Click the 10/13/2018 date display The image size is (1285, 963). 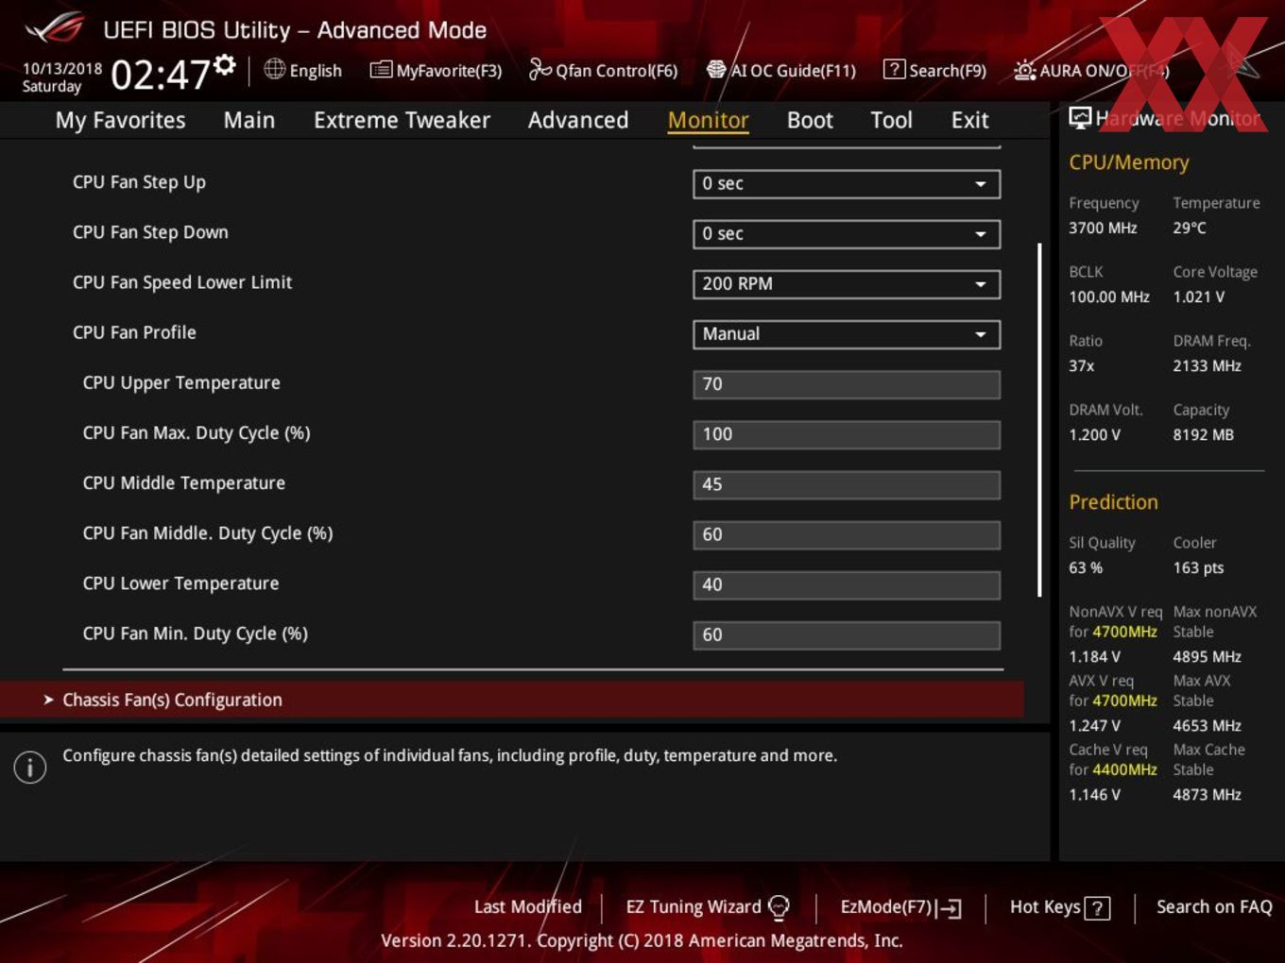[x=62, y=69]
